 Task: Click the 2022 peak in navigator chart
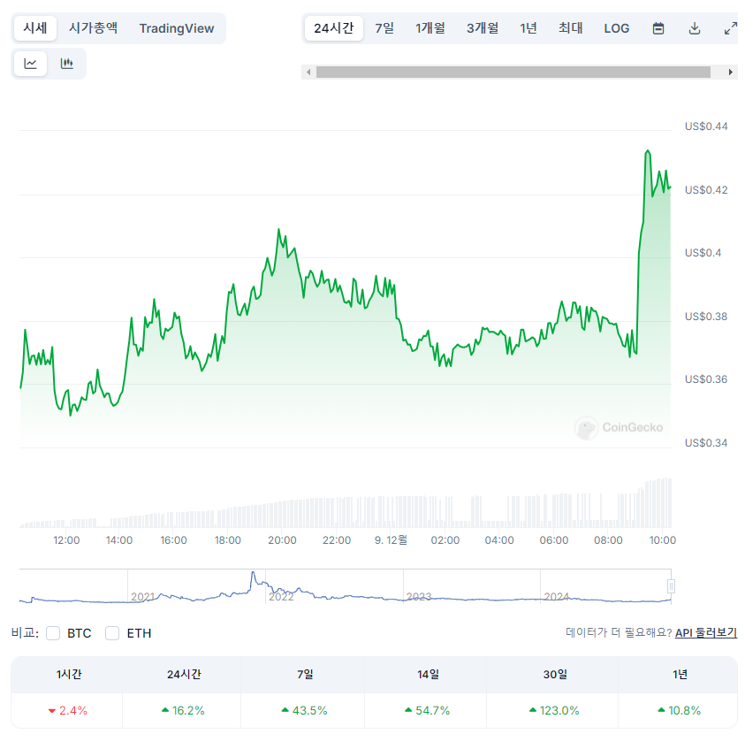click(253, 574)
